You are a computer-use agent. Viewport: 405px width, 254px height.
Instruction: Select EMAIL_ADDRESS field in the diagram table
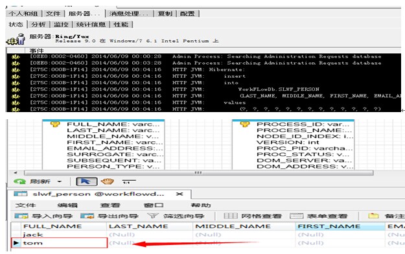click(x=115, y=148)
